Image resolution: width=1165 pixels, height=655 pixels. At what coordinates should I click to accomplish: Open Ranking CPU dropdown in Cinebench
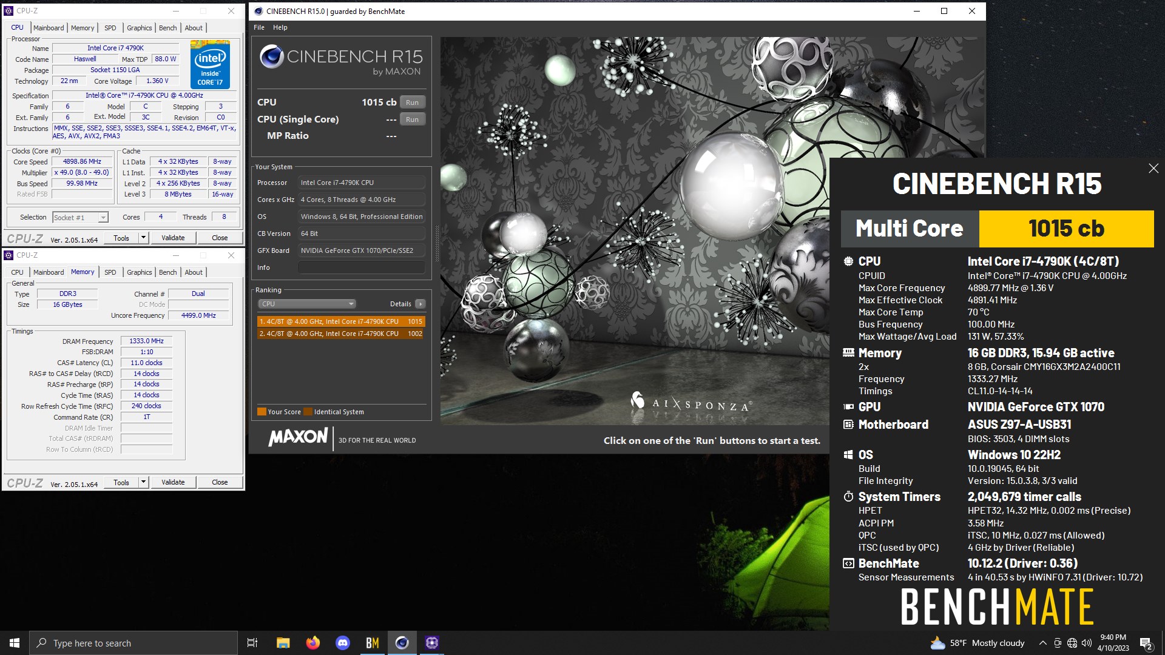click(x=306, y=304)
